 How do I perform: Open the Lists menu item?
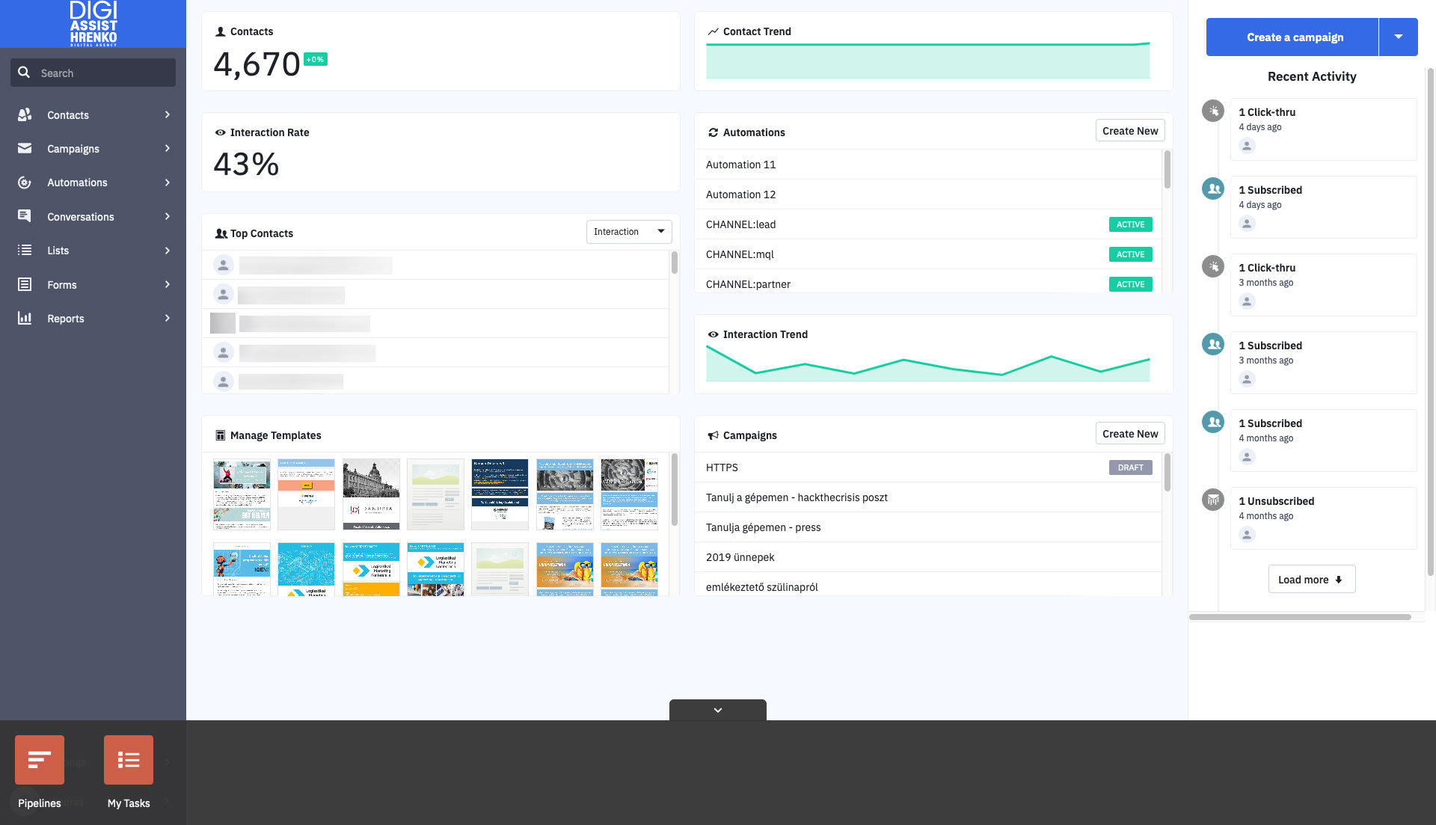58,251
